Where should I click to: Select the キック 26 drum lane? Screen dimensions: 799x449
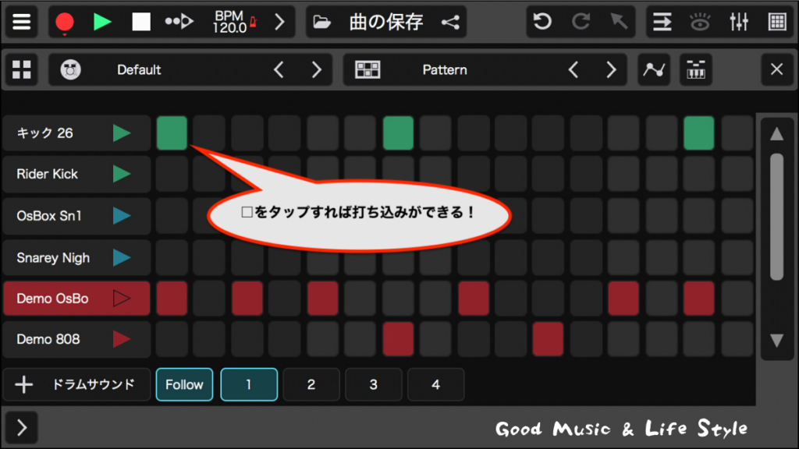(76, 133)
